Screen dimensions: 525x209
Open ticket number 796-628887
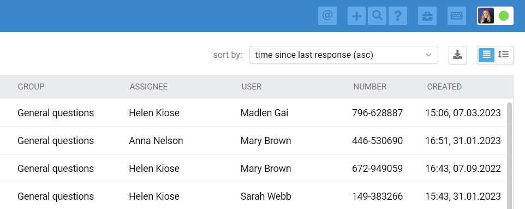377,113
